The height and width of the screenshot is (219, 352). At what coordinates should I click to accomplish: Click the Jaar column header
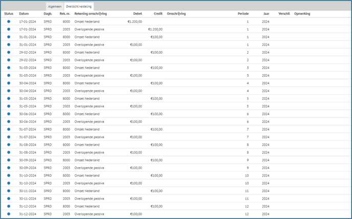pos(266,14)
